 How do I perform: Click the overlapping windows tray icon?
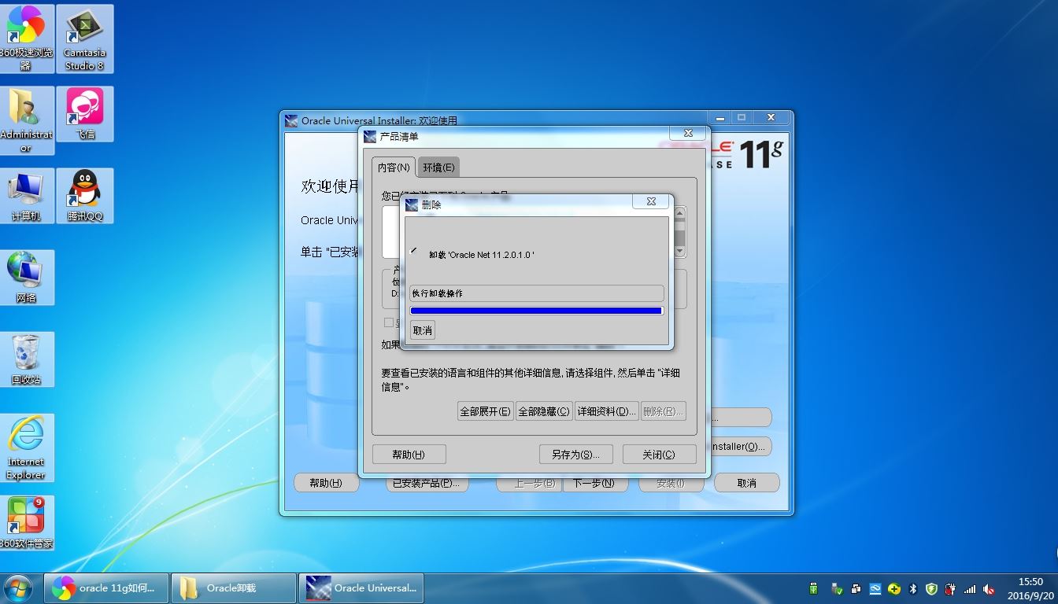pos(856,588)
